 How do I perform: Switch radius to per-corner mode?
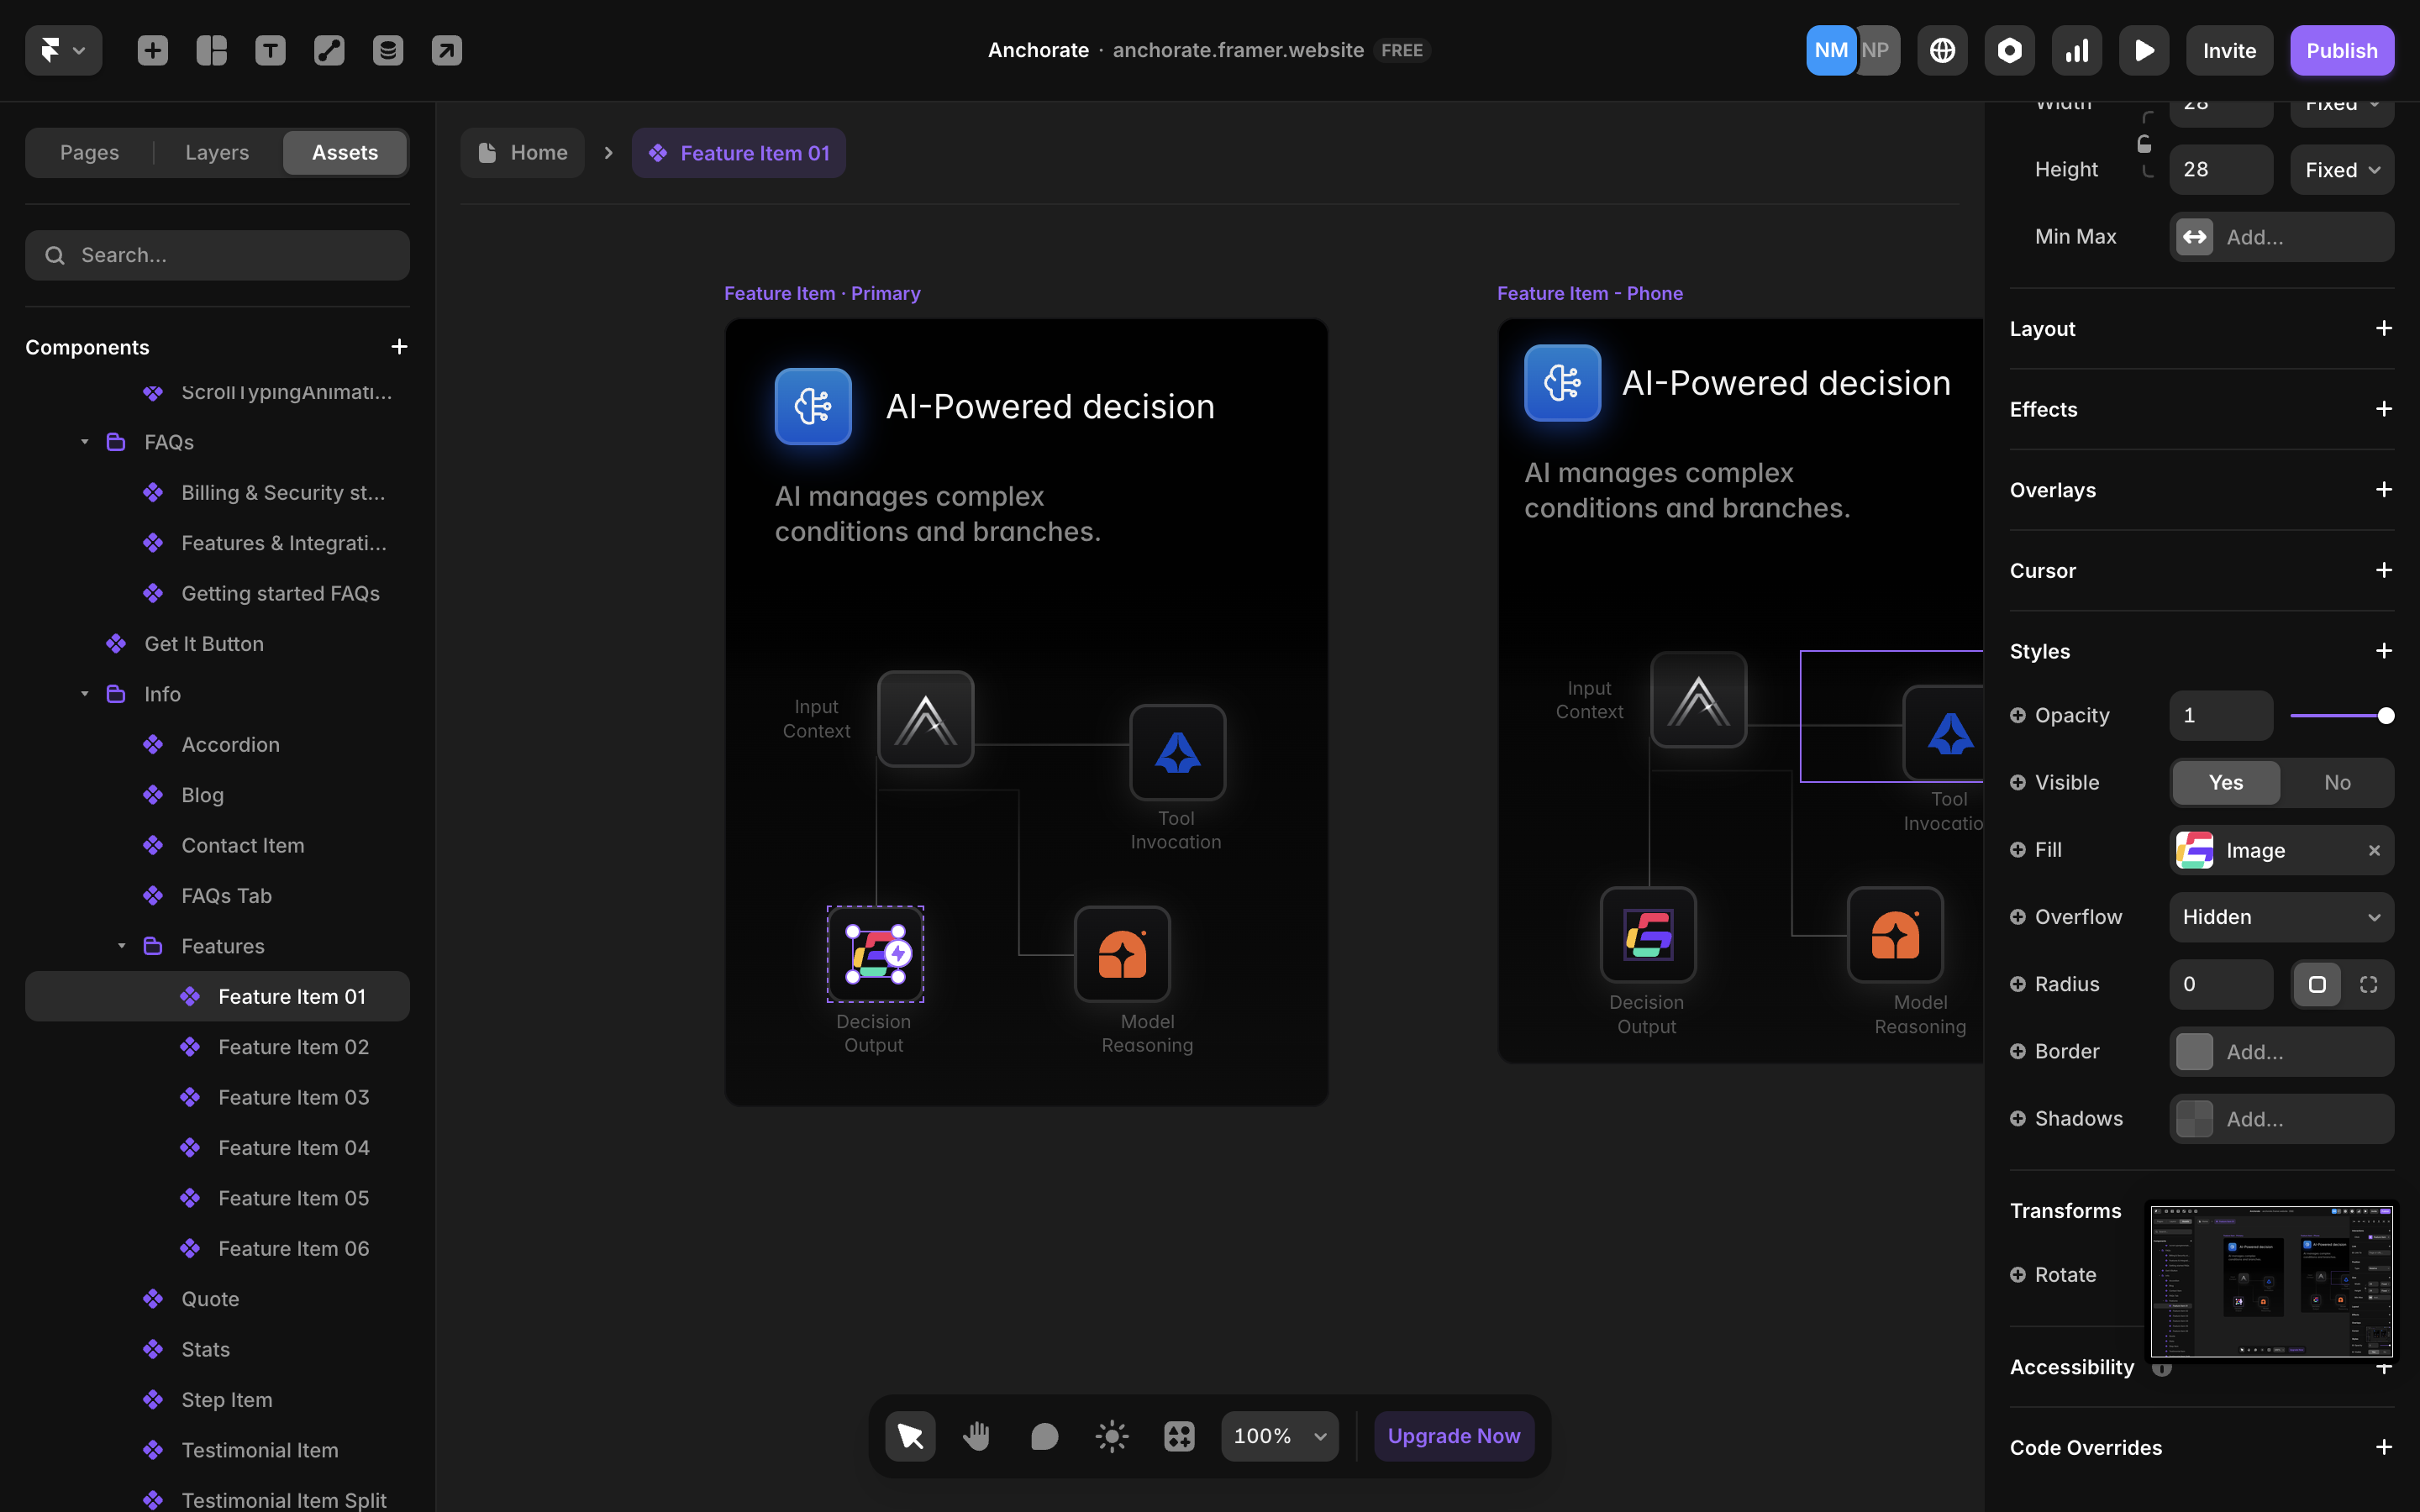click(2368, 984)
